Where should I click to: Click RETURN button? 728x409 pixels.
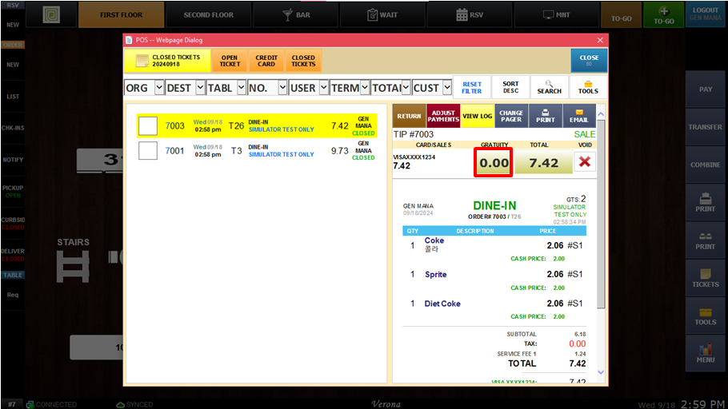point(409,116)
